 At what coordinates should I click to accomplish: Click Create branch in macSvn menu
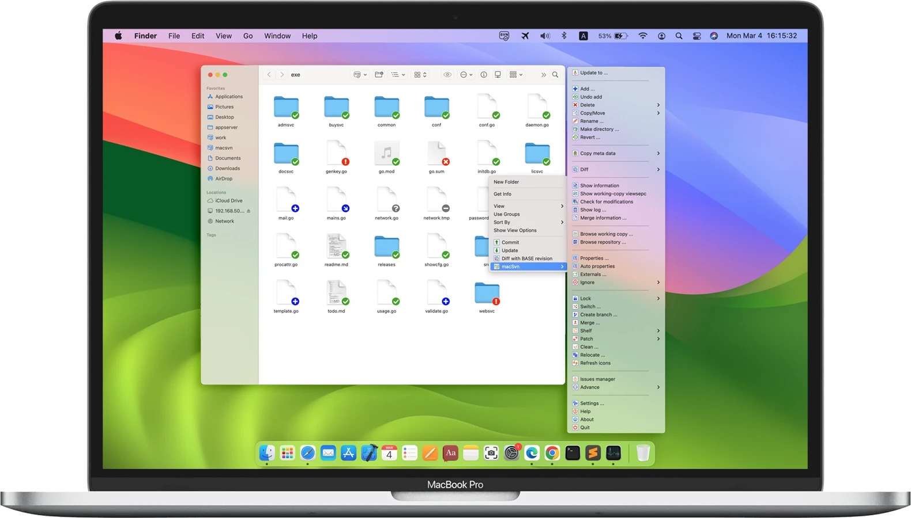pos(598,315)
